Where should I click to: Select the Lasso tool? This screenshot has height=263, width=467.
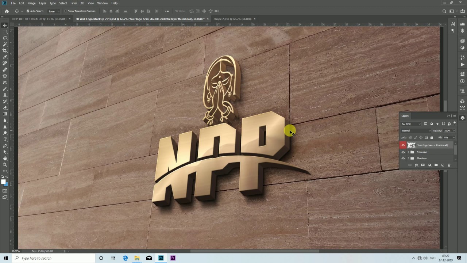click(5, 38)
